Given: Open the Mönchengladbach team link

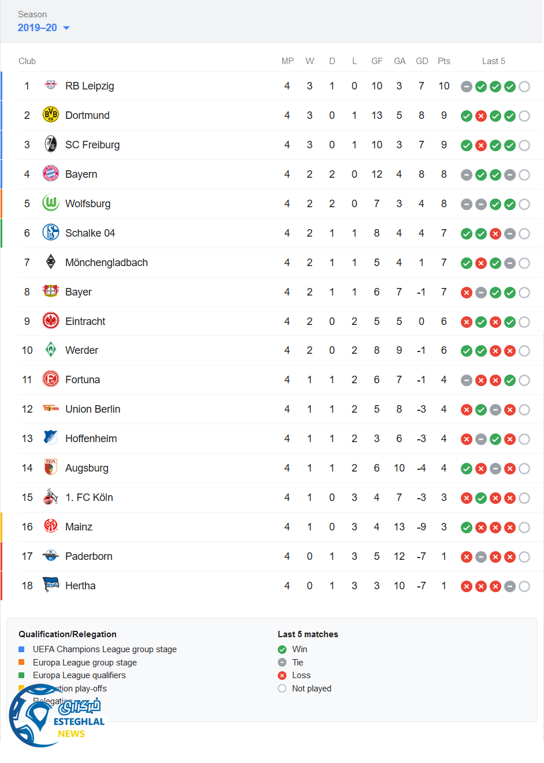Looking at the screenshot, I should pos(106,263).
